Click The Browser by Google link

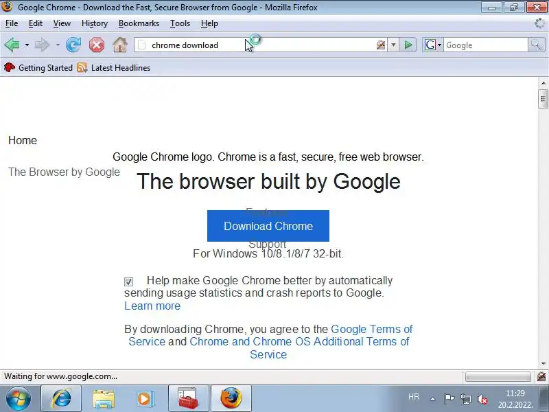[x=64, y=172]
